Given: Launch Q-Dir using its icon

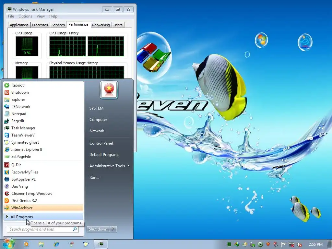Looking at the screenshot, I should tap(7, 165).
